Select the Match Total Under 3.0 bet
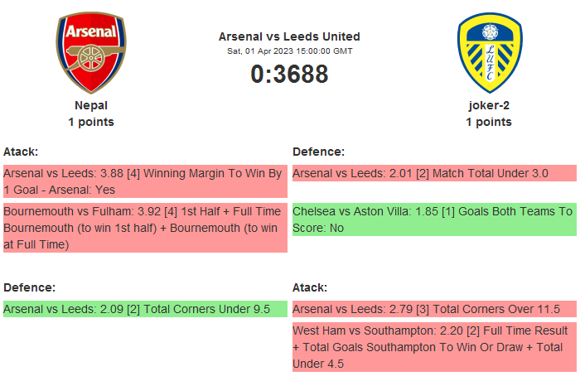The width and height of the screenshot is (580, 381). (434, 173)
